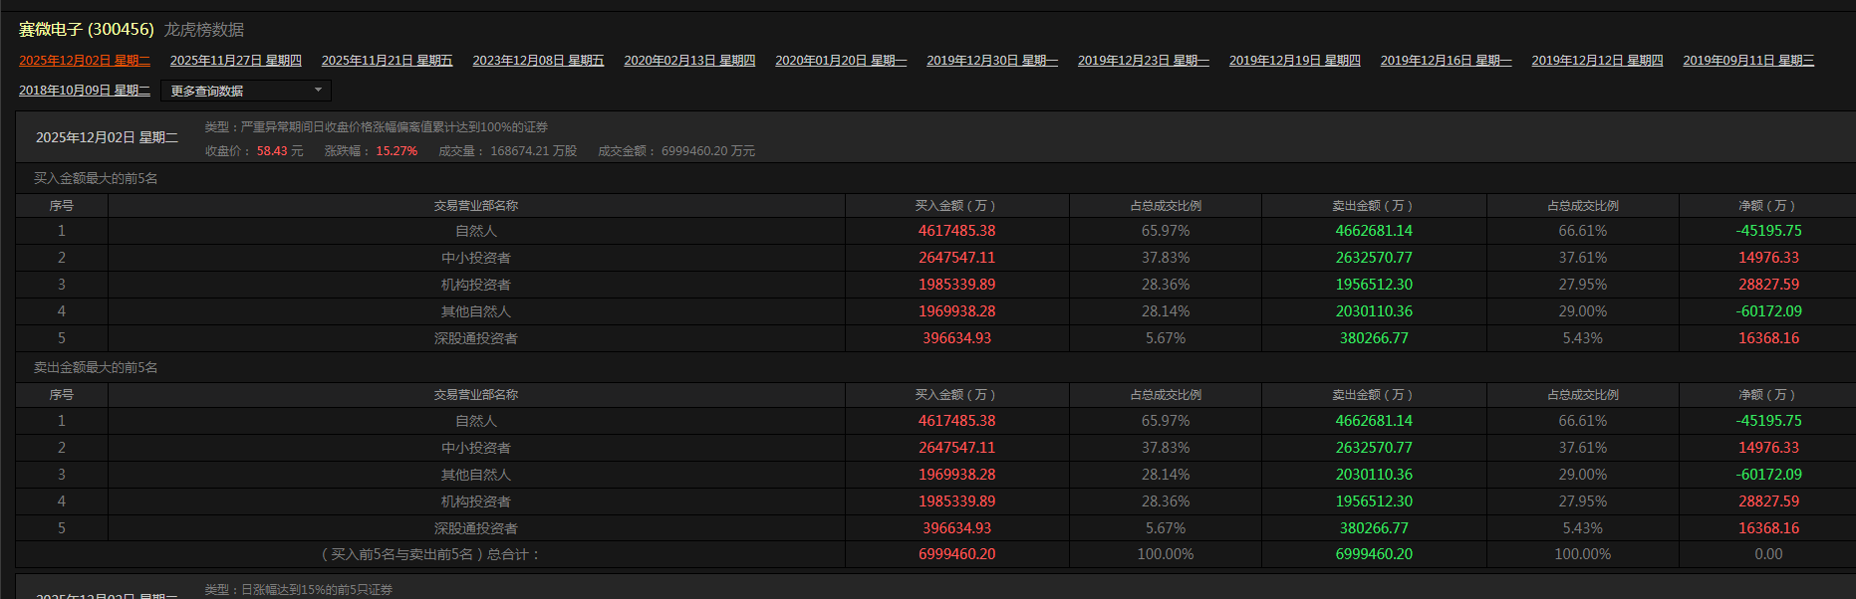Click 卖出金额(万) header in sell table
Screen dimensions: 1856x599
[x=1374, y=395]
